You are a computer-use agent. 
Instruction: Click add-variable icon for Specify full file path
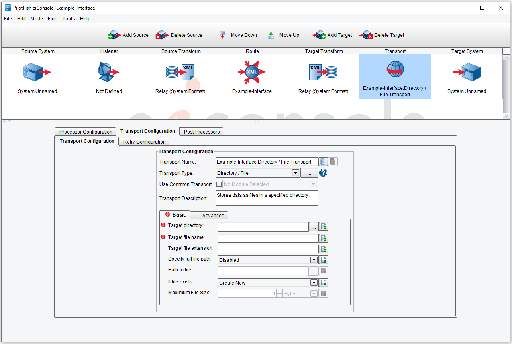coord(324,260)
